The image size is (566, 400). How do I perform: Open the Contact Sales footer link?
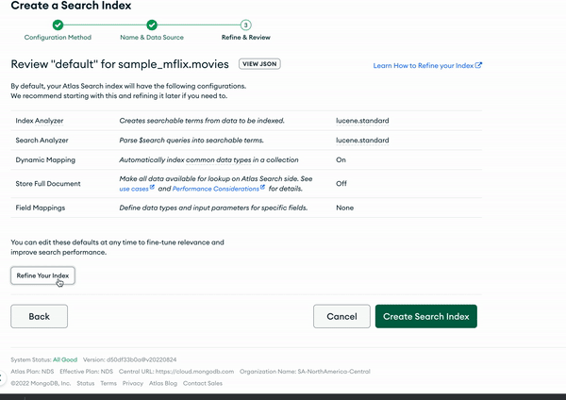pos(203,384)
